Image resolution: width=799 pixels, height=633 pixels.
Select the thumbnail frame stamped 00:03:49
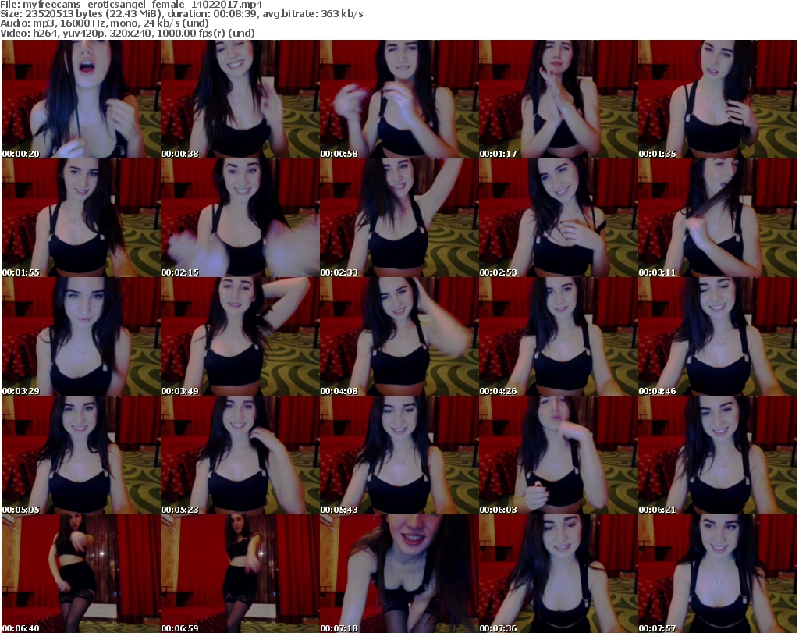click(x=240, y=337)
